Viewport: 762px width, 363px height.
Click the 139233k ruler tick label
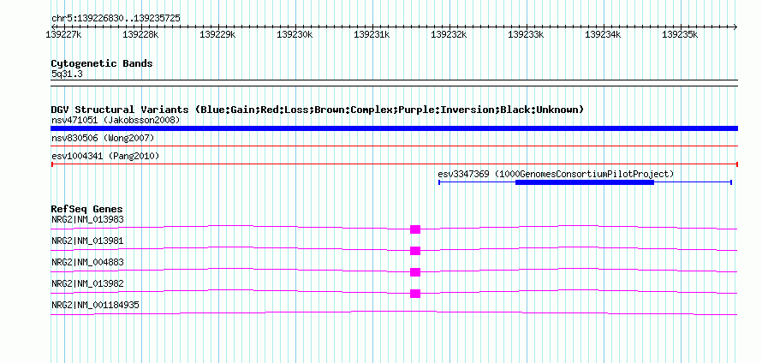526,34
